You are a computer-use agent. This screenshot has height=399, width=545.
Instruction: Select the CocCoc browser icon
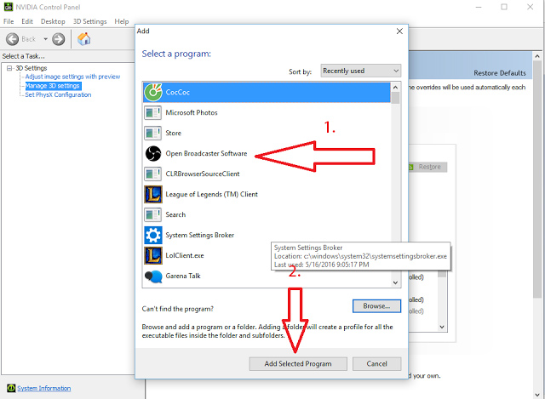pyautogui.click(x=153, y=92)
